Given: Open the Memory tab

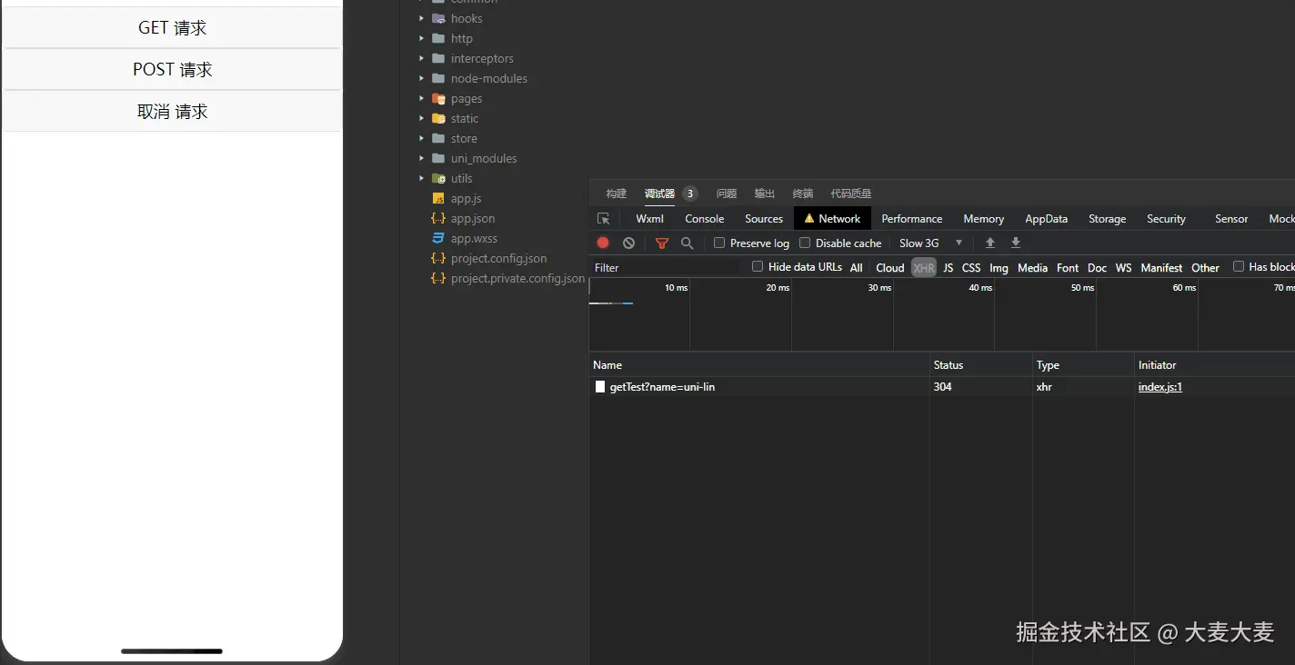Looking at the screenshot, I should click(x=984, y=219).
